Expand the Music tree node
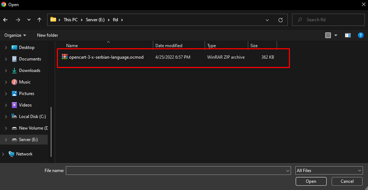The width and height of the screenshot is (368, 190). (6, 82)
